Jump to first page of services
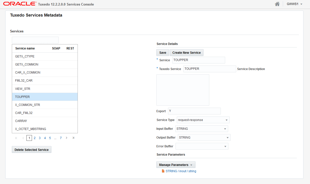Image resolution: width=310 pixels, height=184 pixels. (16, 138)
